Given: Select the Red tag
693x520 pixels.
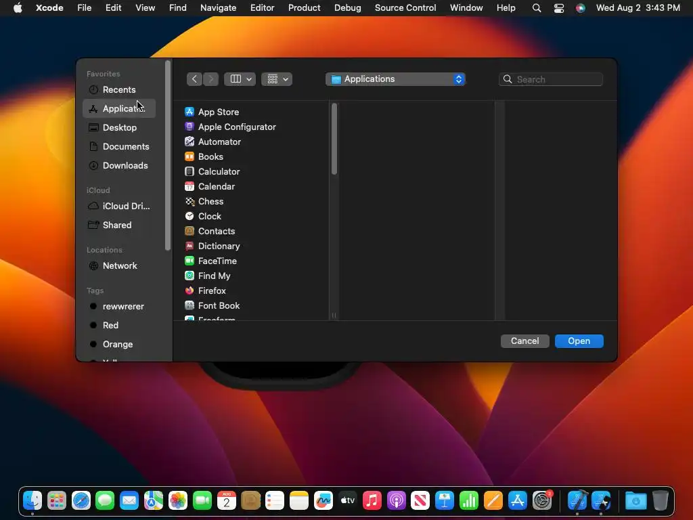Looking at the screenshot, I should point(119,326).
